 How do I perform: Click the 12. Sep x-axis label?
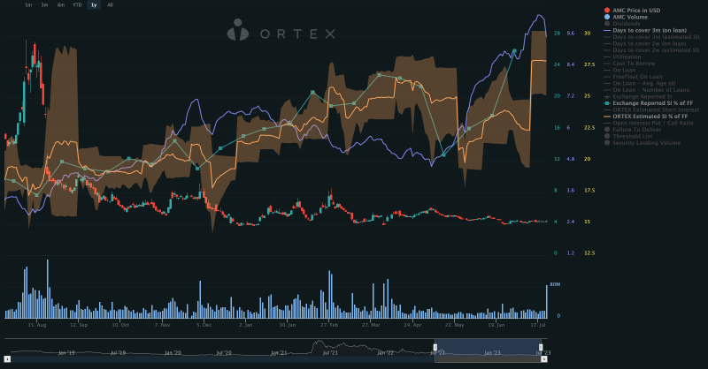79,325
